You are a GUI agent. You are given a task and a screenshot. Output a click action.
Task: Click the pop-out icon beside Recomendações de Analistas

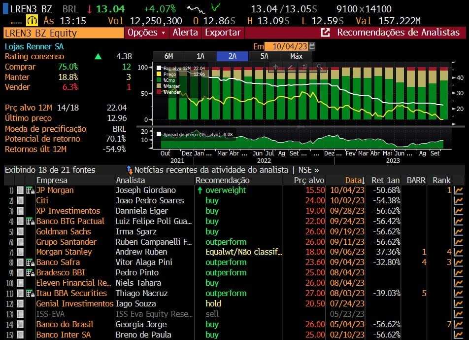tap(325, 33)
